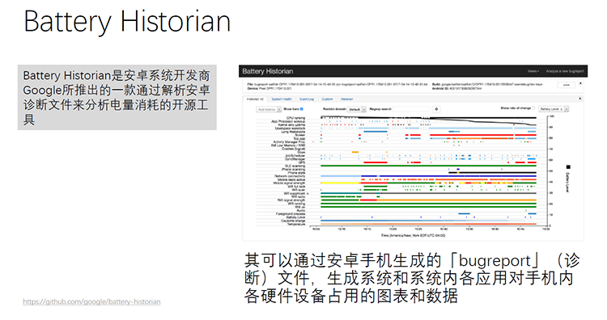Click Analyze a new bugreport link
607x320 pixels.
(x=565, y=71)
